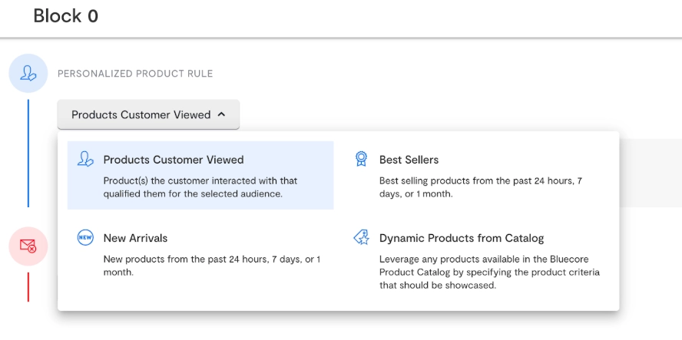Pick New Arrivals from the rule list
682x340 pixels.
(135, 238)
